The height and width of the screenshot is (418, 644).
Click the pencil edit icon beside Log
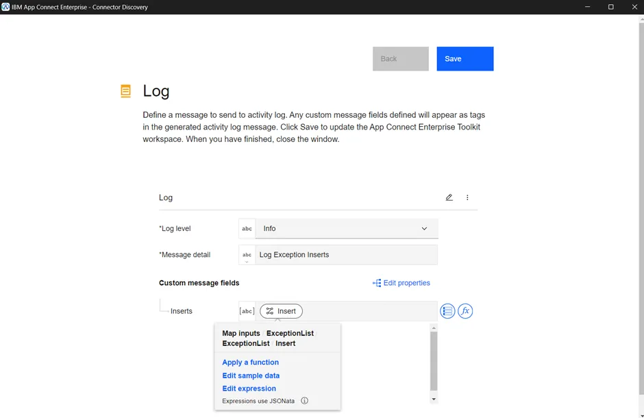[449, 197]
